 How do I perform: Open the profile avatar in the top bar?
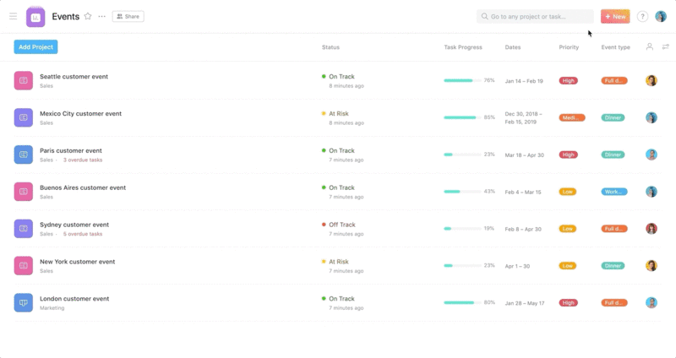661,16
